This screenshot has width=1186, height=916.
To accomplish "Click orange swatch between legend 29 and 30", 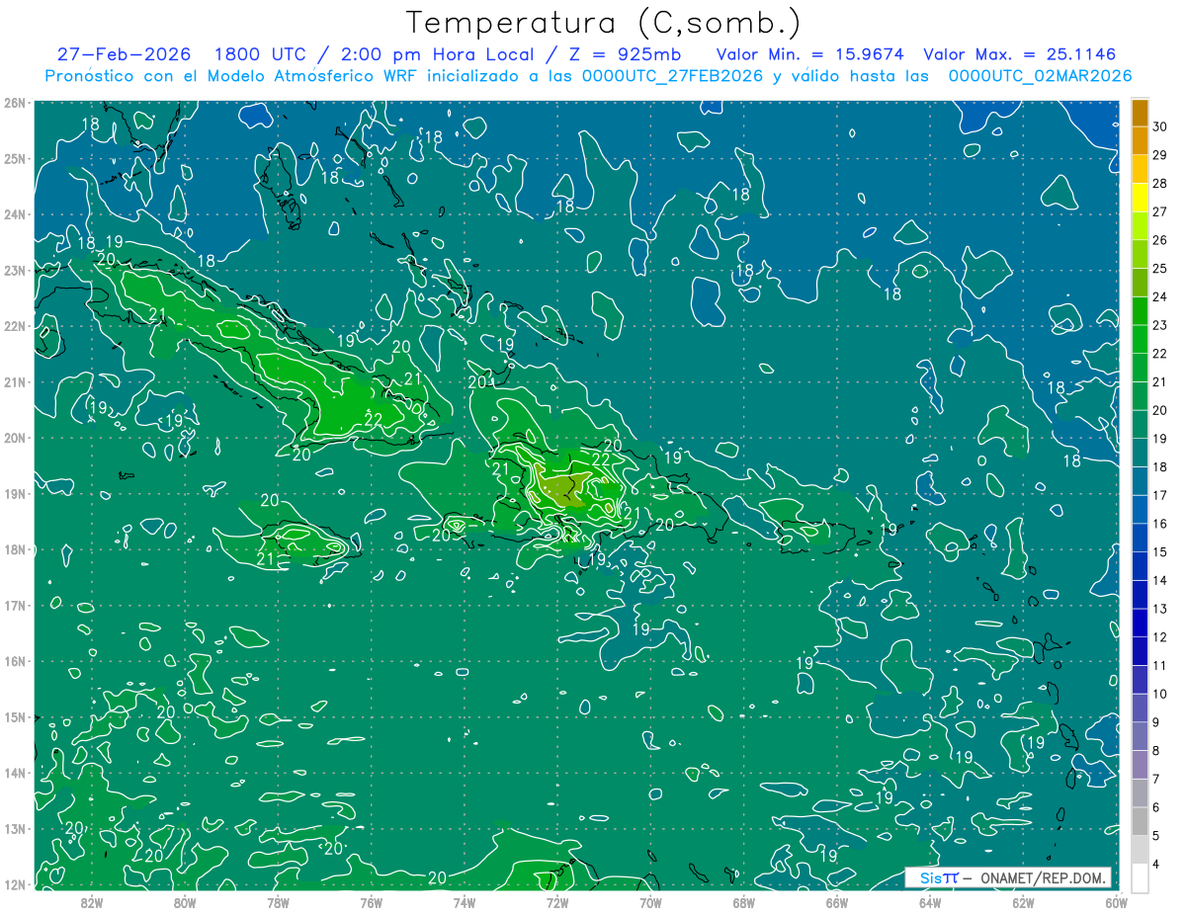I will coord(1140,141).
